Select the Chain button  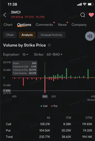[x=10, y=35]
